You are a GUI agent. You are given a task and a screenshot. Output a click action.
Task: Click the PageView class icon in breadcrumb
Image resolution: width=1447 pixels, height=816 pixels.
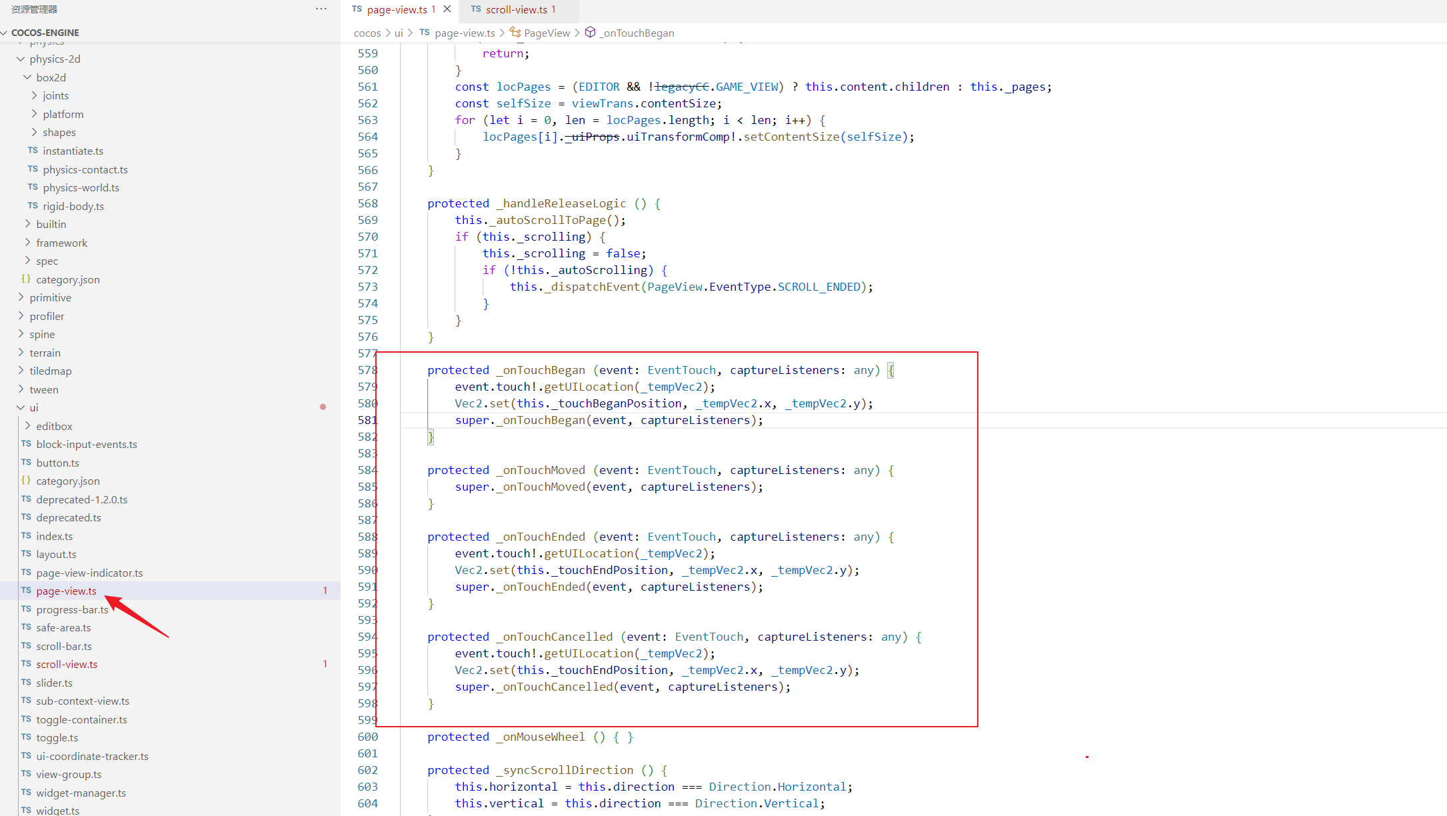click(515, 32)
